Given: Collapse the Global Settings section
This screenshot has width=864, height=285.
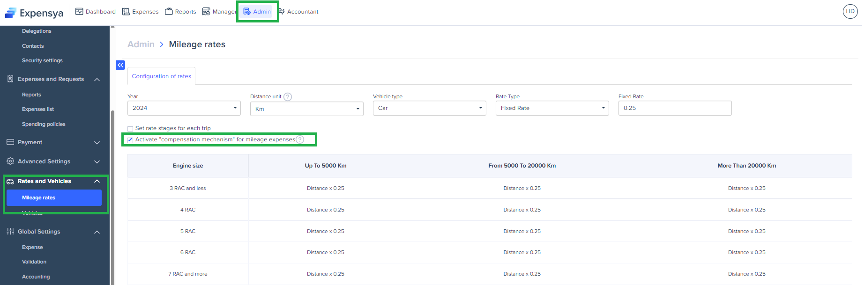Looking at the screenshot, I should pyautogui.click(x=97, y=232).
